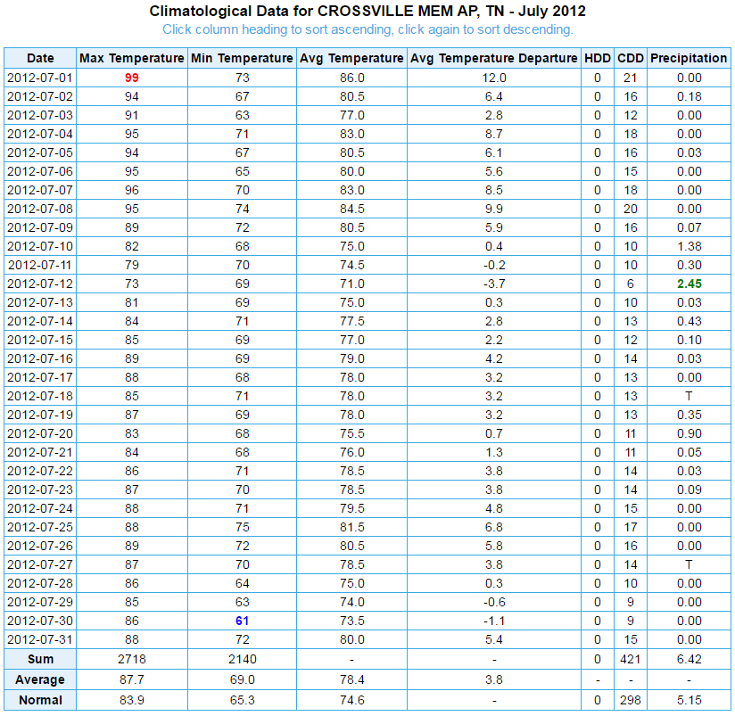Image resolution: width=735 pixels, height=716 pixels.
Task: Click the 71.0 avg temperature on 2012-07-12
Action: pyautogui.click(x=352, y=284)
